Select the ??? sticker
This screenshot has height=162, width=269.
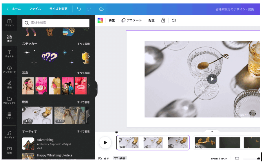click(x=50, y=57)
